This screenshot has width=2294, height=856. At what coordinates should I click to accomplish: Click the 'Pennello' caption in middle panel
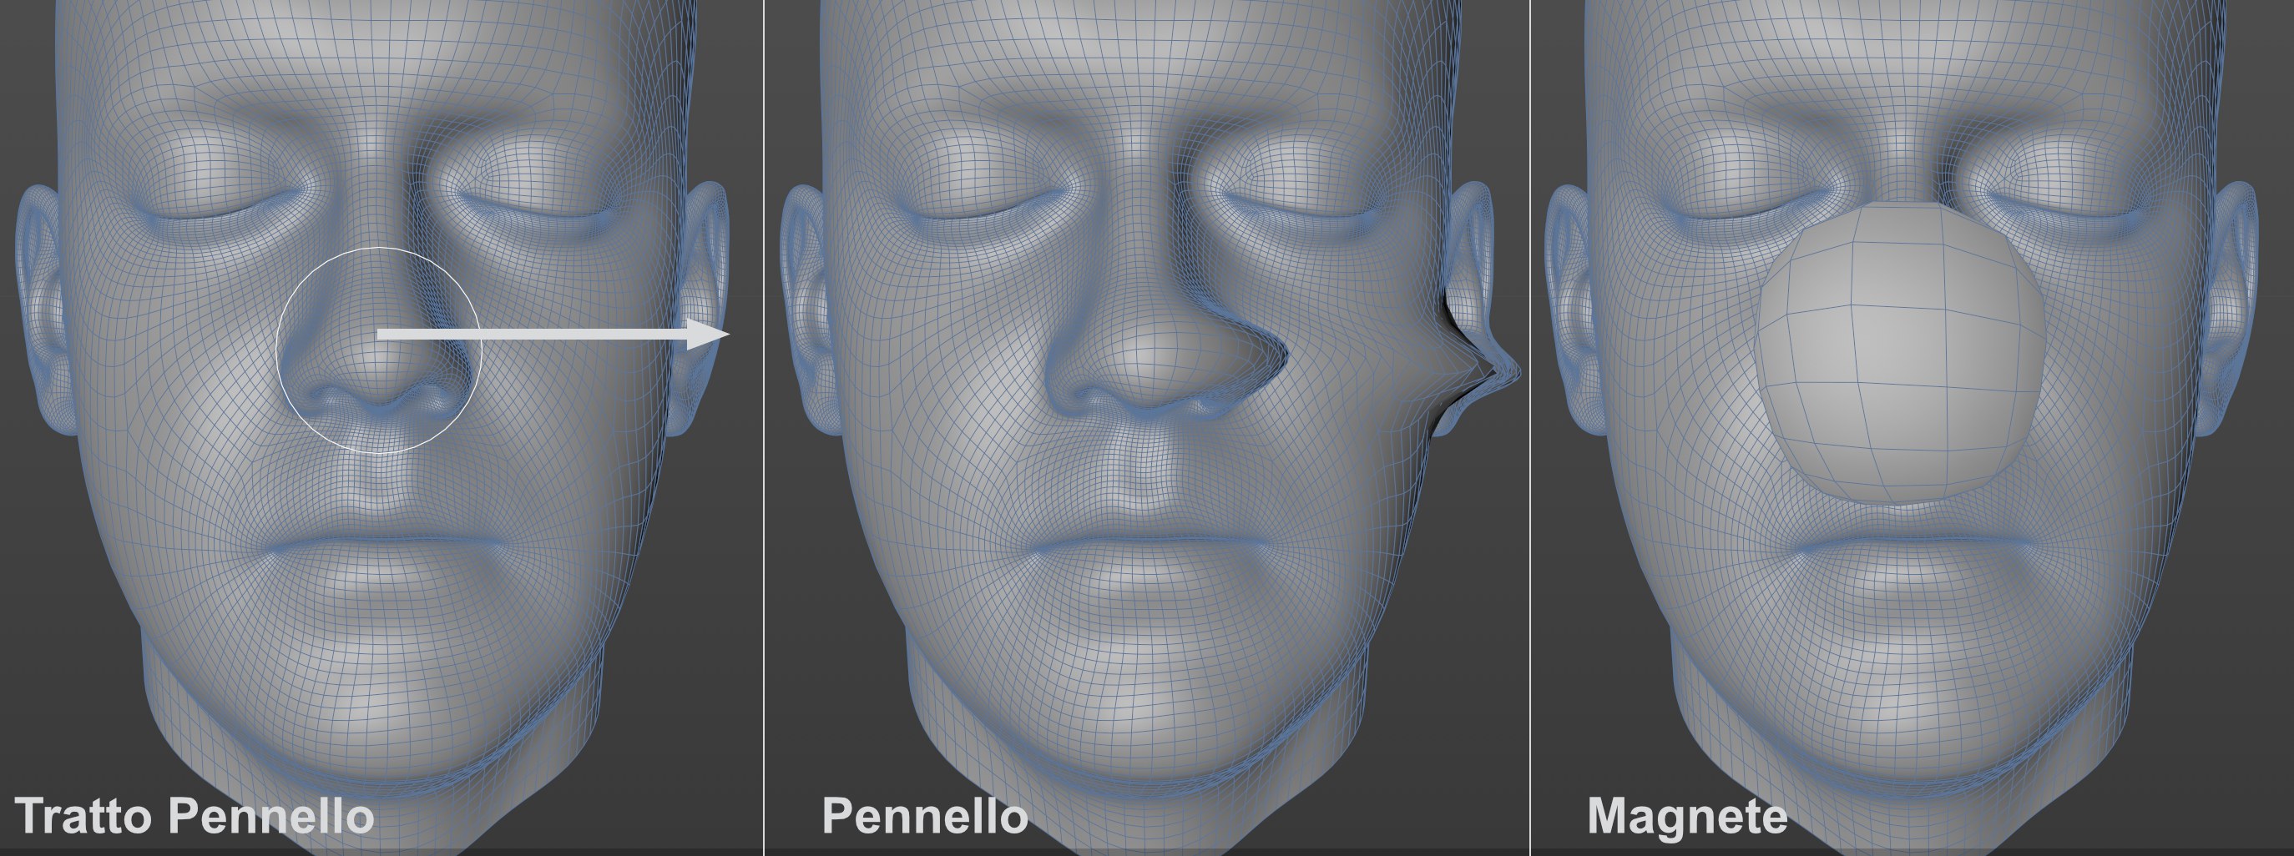coord(924,815)
